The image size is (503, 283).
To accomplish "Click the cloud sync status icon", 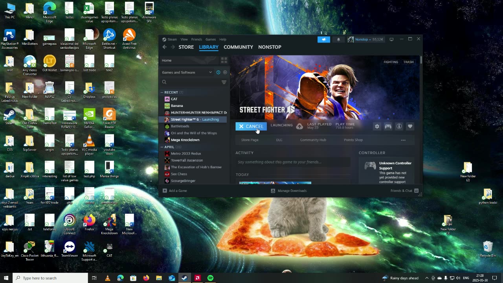I will tap(299, 126).
